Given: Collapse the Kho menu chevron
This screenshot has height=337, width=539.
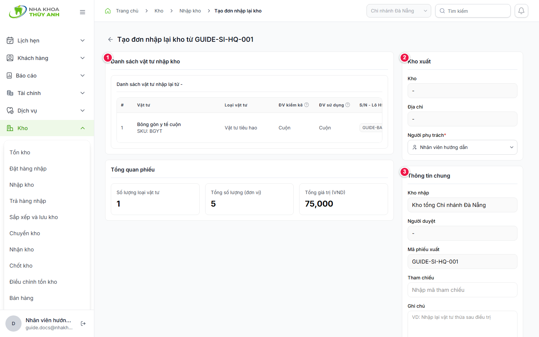Looking at the screenshot, I should point(83,128).
